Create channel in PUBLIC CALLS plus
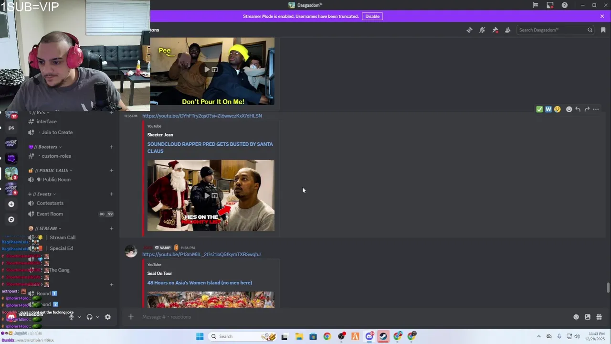611x344 pixels. (111, 170)
